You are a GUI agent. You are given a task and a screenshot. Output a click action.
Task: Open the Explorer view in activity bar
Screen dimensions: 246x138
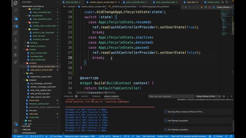[x=15, y=3]
